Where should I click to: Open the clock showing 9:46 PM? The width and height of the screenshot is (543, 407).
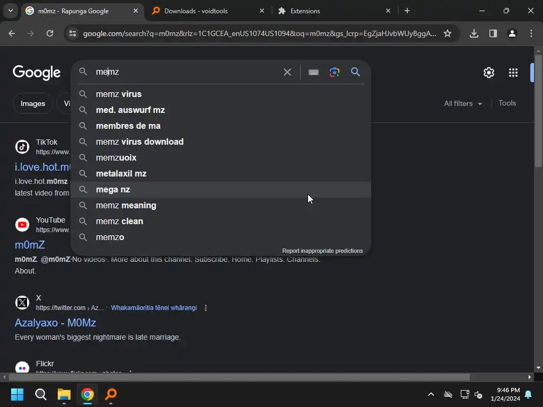[505, 394]
